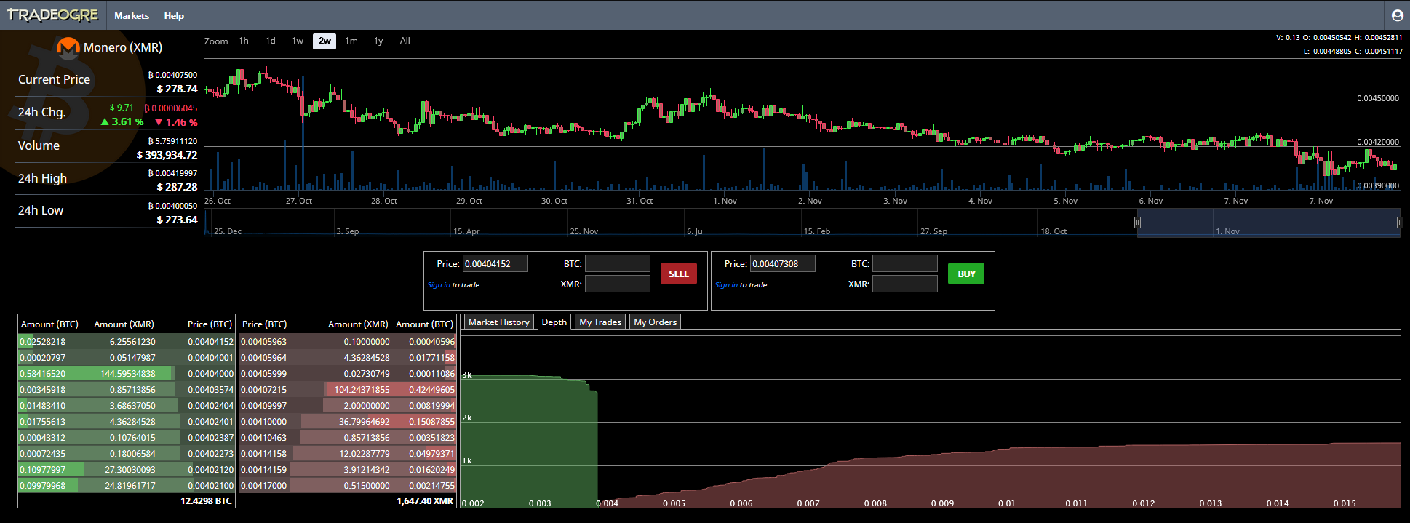This screenshot has height=523, width=1410.
Task: Click the TradeOgre logo
Action: click(52, 15)
